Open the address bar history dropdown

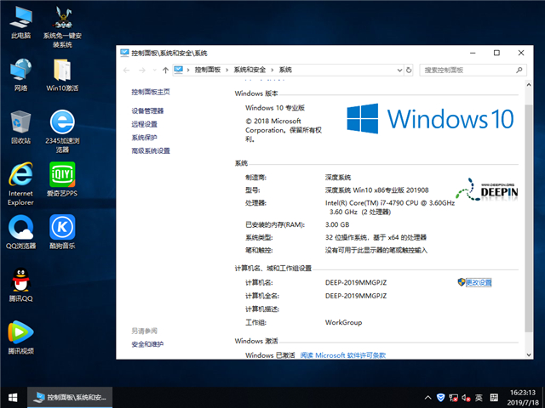[399, 70]
